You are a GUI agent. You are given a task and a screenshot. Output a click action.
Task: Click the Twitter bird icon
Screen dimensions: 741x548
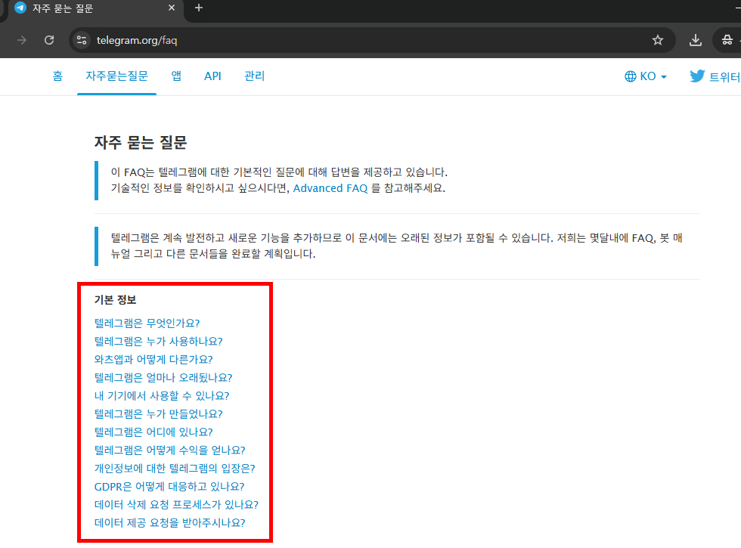(x=696, y=76)
